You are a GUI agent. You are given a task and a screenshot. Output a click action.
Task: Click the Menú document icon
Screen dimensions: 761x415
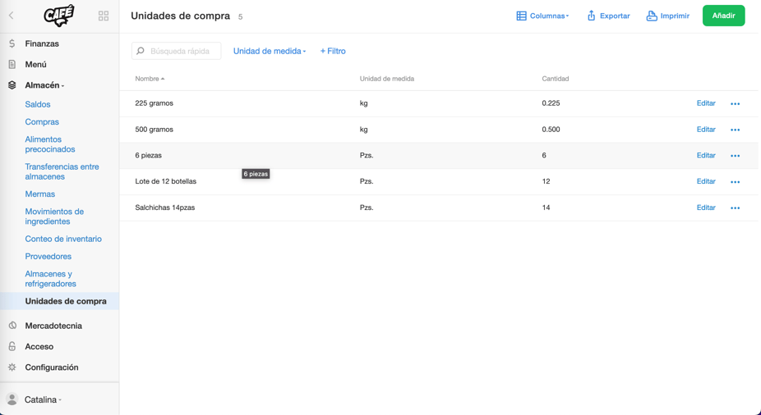12,65
